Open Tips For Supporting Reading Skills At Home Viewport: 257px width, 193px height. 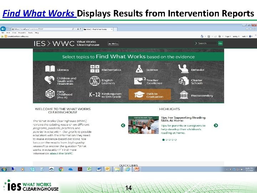pyautogui.click(x=183, y=119)
